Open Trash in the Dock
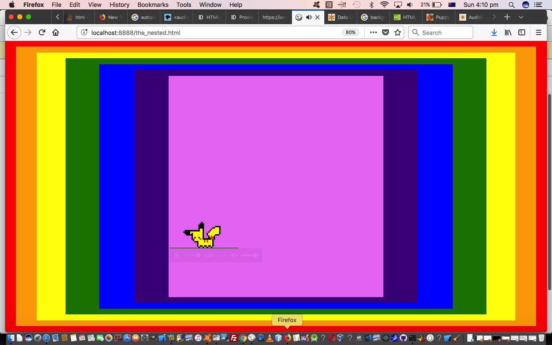The width and height of the screenshot is (552, 345). [541, 338]
